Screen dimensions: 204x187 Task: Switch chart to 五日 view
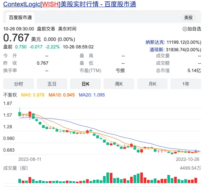52,84
